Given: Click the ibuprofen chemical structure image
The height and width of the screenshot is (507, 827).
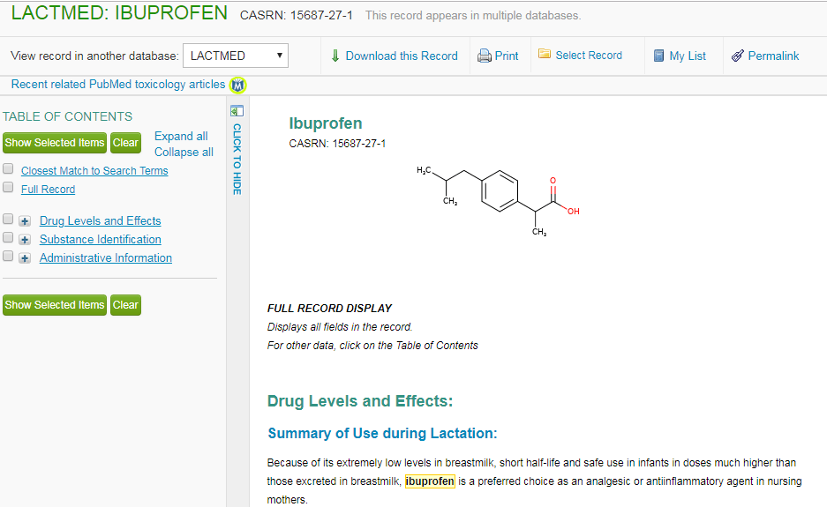Looking at the screenshot, I should (498, 201).
